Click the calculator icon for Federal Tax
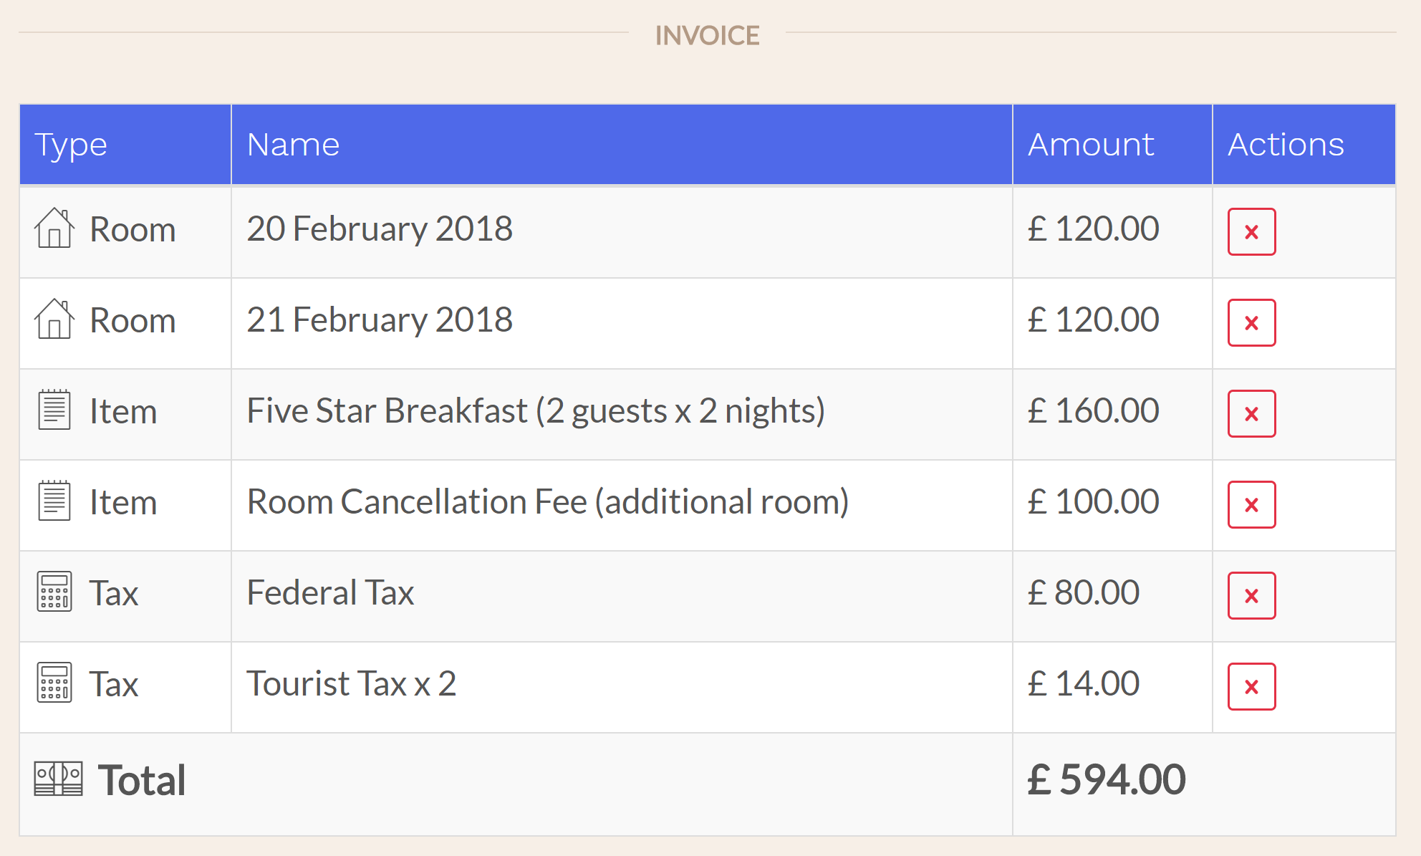Image resolution: width=1421 pixels, height=856 pixels. [x=54, y=592]
